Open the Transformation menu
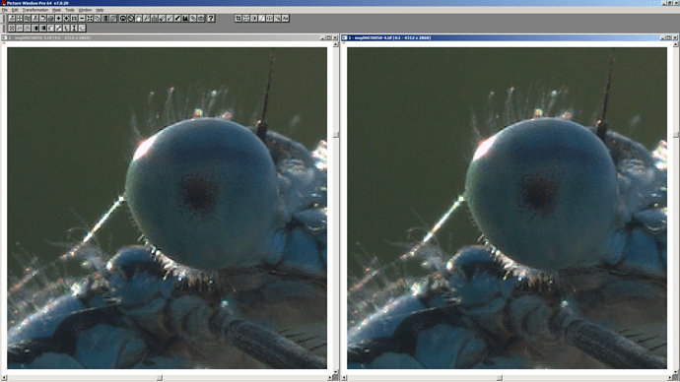This screenshot has width=680, height=382. (x=35, y=10)
